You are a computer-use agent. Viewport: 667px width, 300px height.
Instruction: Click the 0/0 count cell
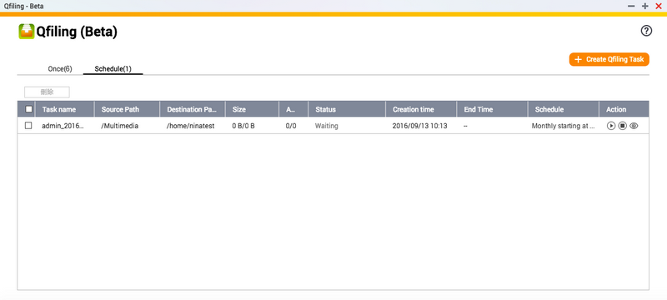pos(291,126)
